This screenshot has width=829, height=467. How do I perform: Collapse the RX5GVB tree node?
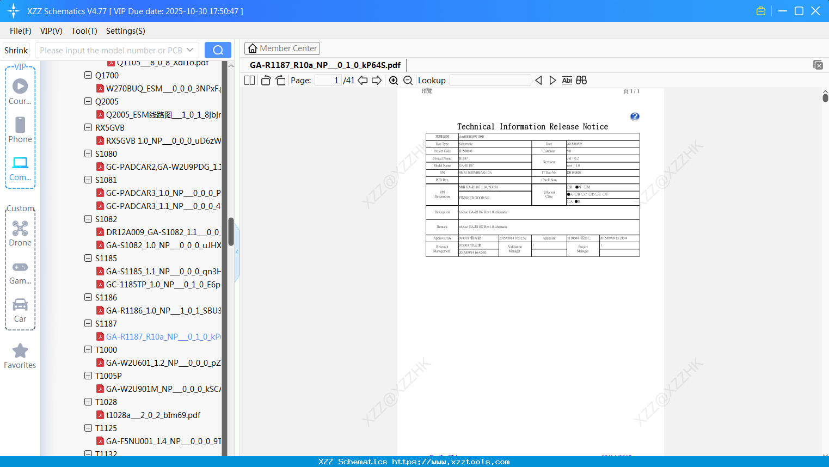(88, 127)
